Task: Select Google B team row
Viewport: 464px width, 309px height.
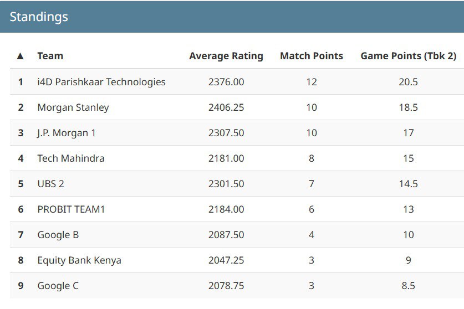Action: (x=58, y=235)
